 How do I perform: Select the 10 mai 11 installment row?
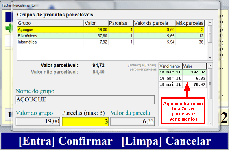(x=183, y=84)
